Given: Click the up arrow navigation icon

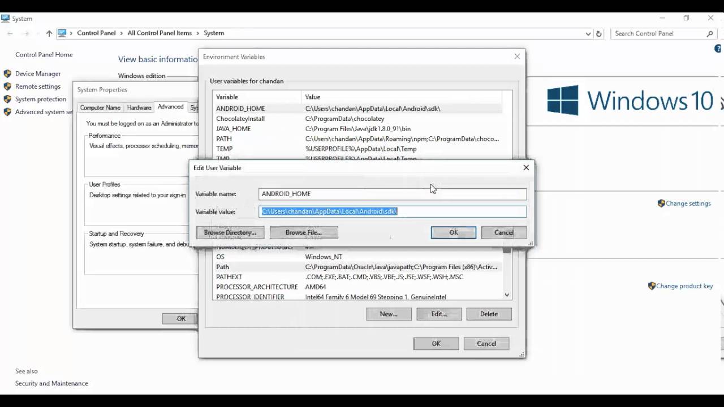Looking at the screenshot, I should tap(49, 33).
